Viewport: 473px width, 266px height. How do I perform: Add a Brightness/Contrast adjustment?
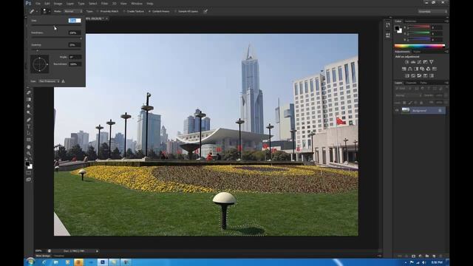pyautogui.click(x=406, y=62)
